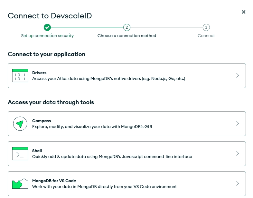
Task: Click the 'Connect to your application' heading
Action: [x=46, y=54]
